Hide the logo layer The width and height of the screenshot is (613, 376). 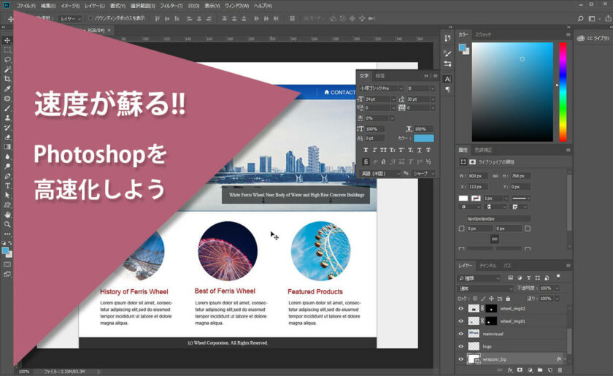pos(461,346)
